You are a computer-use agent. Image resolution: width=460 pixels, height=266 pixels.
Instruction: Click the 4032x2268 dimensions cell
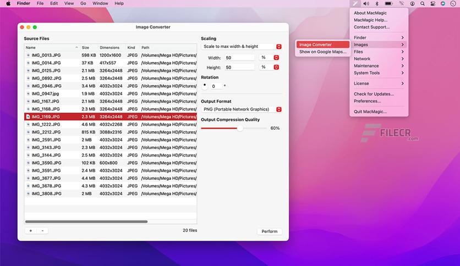[111, 124]
